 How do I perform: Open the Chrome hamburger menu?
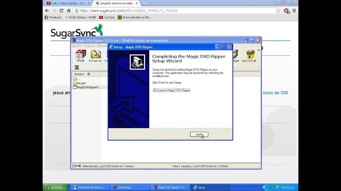click(294, 11)
